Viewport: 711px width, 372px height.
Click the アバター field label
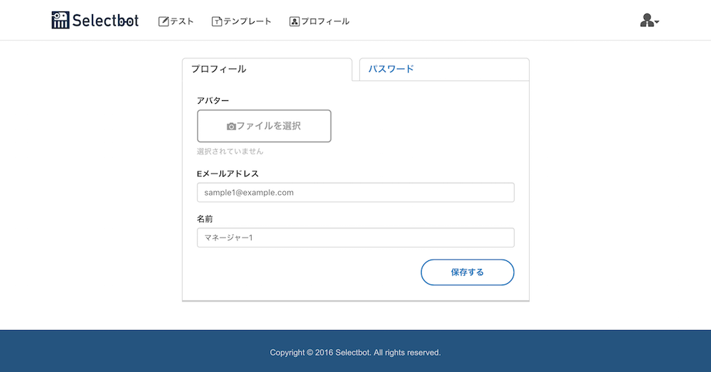tap(213, 101)
